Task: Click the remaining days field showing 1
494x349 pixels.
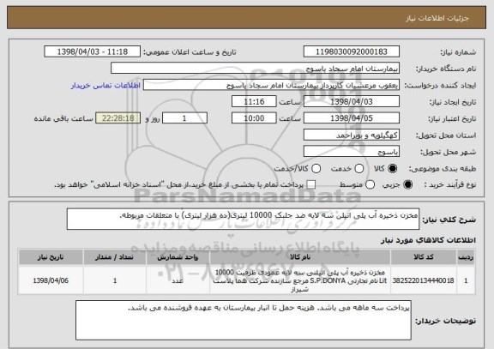Action: tap(184, 118)
